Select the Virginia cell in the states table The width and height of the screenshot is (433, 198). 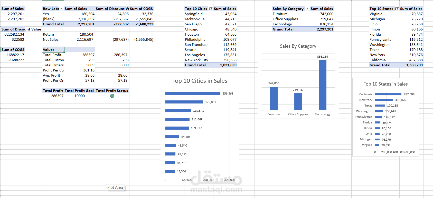click(x=384, y=14)
